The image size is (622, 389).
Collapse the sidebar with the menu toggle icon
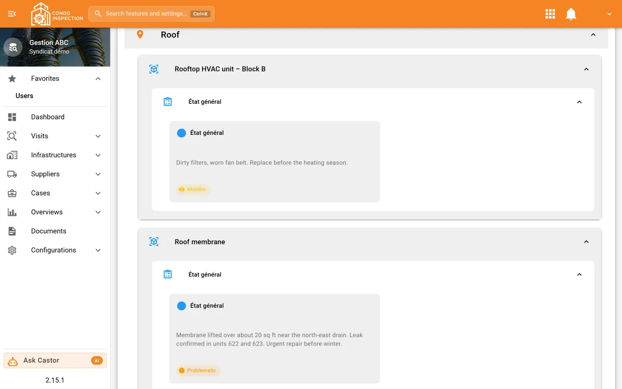12,14
